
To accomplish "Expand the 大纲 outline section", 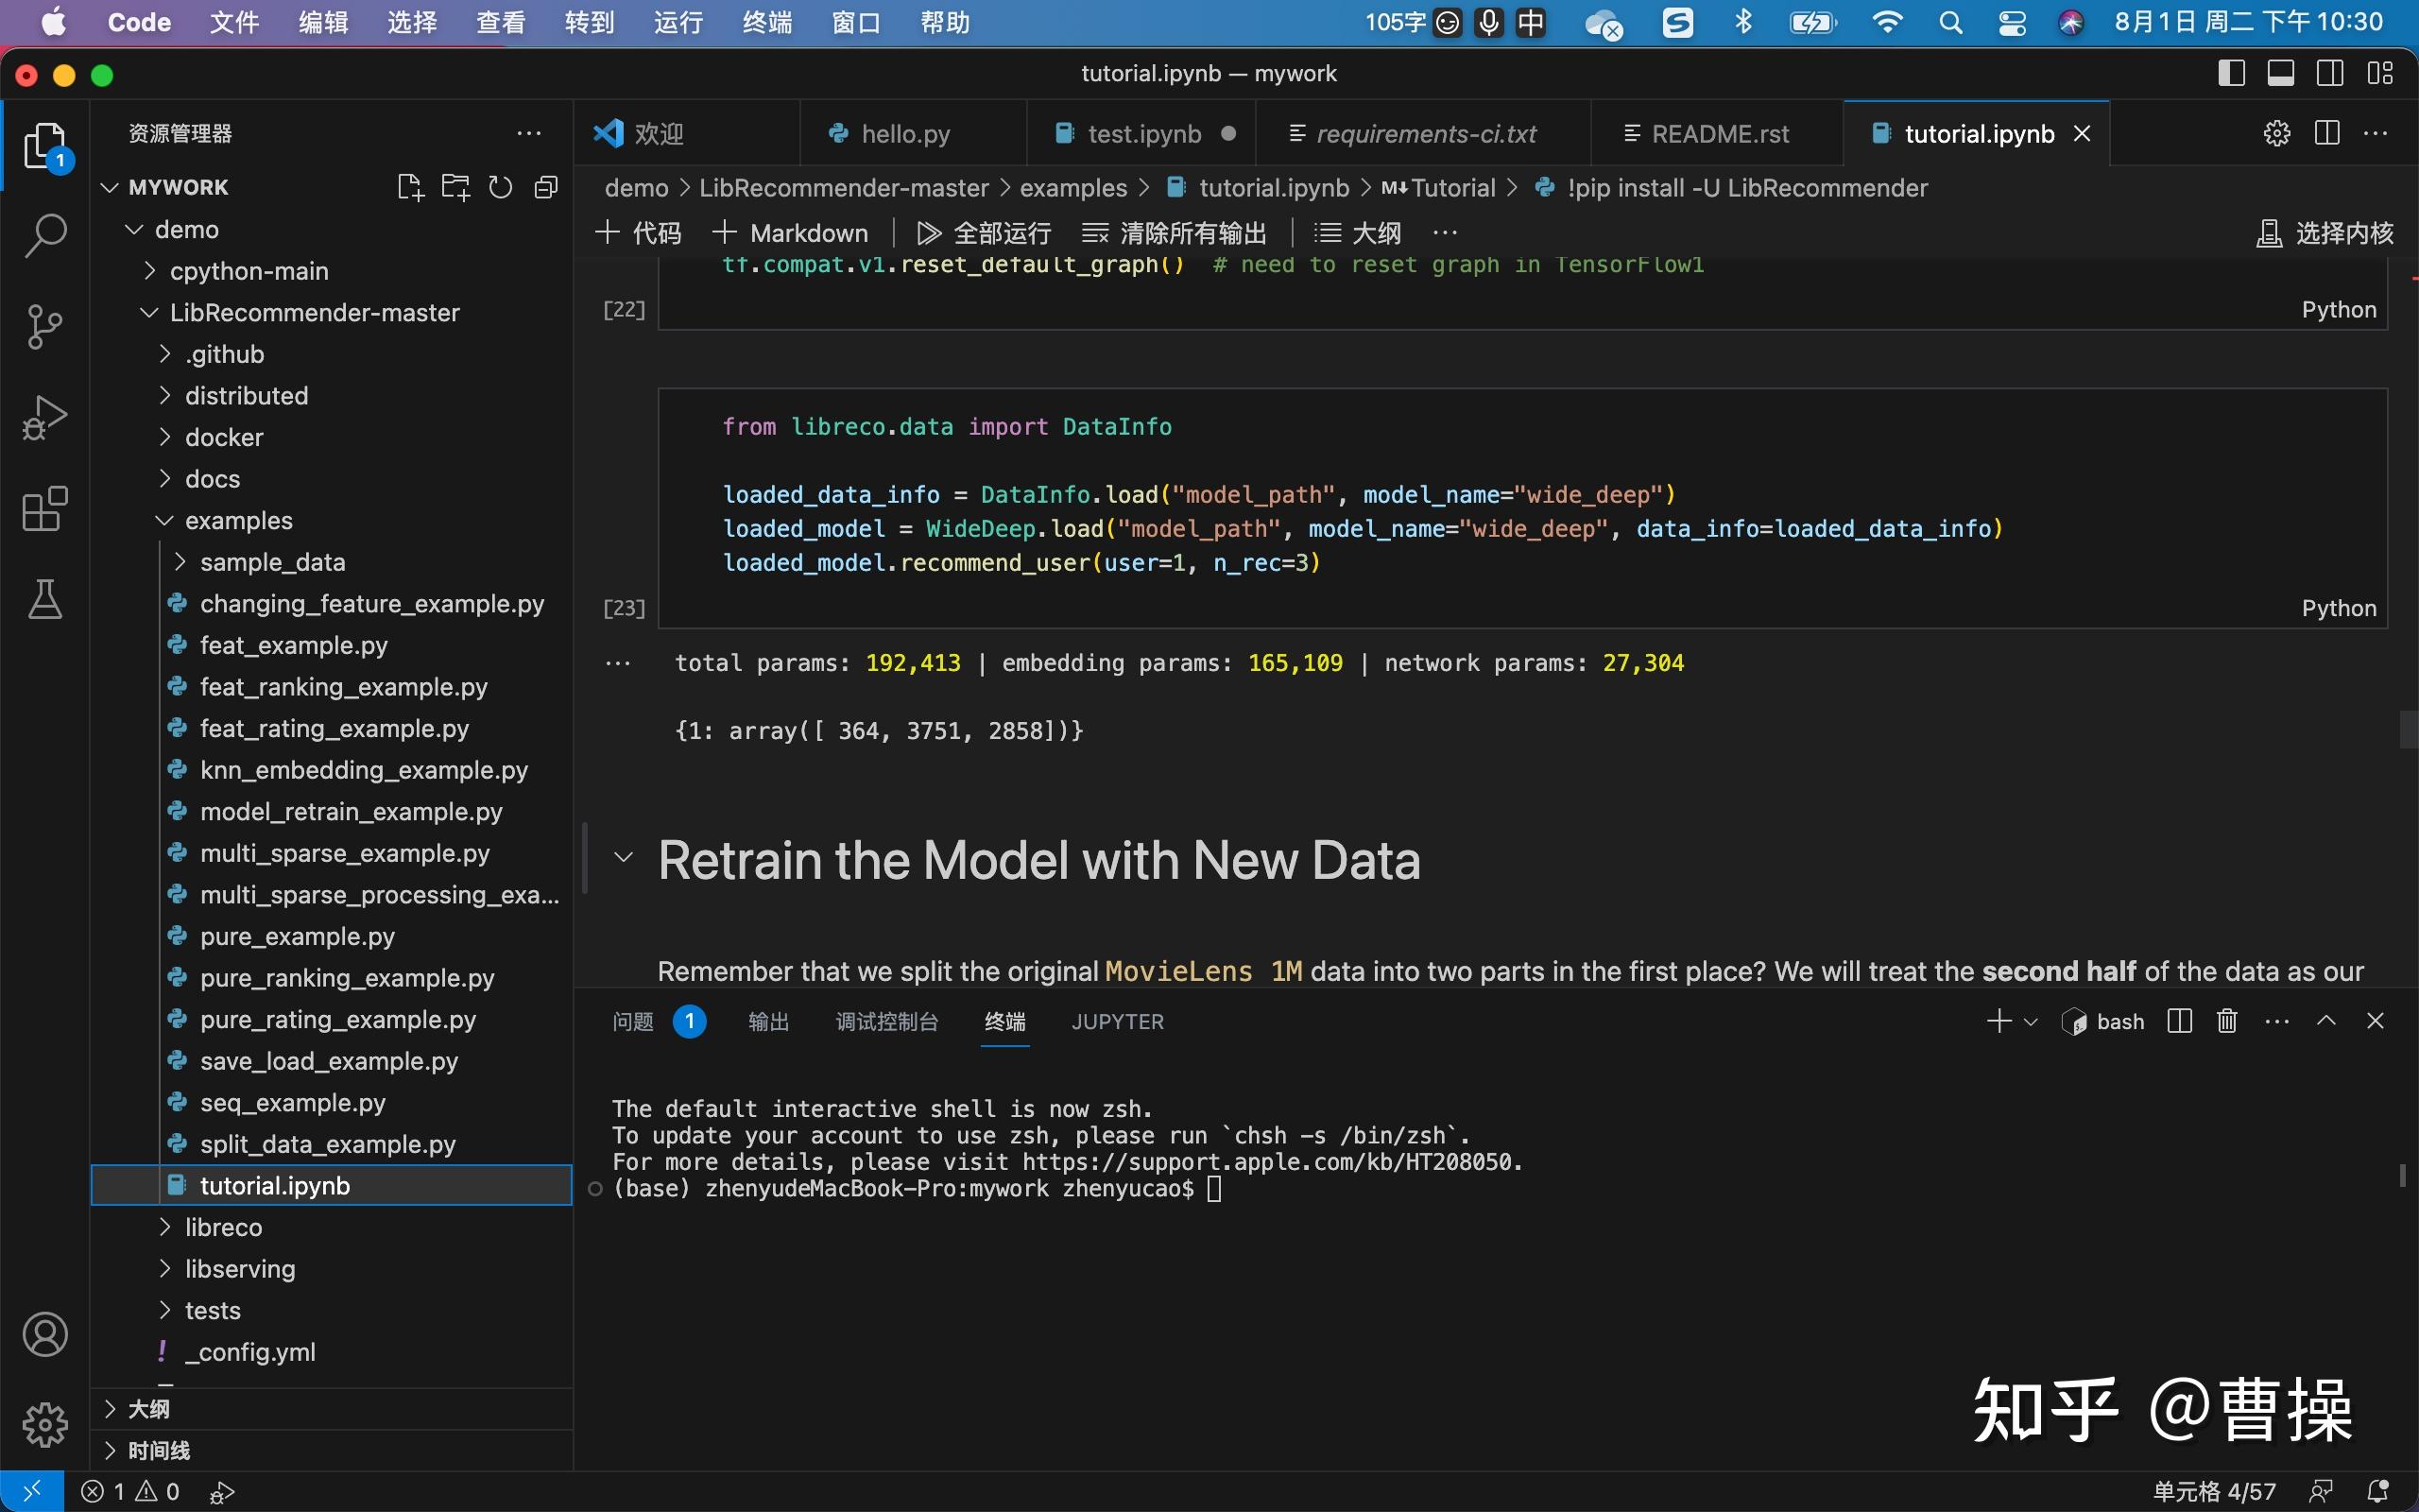I will tap(331, 1409).
